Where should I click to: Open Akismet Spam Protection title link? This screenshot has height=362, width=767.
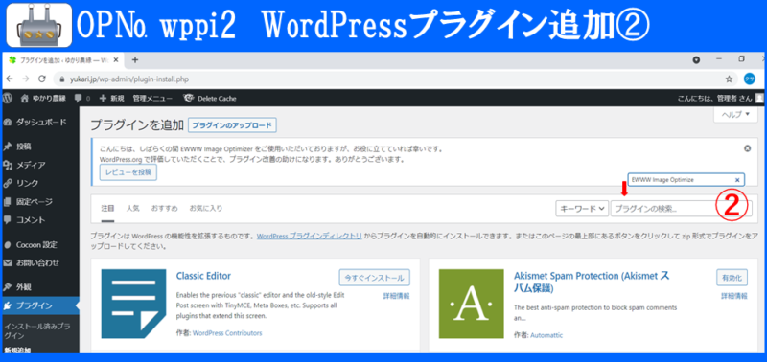592,282
